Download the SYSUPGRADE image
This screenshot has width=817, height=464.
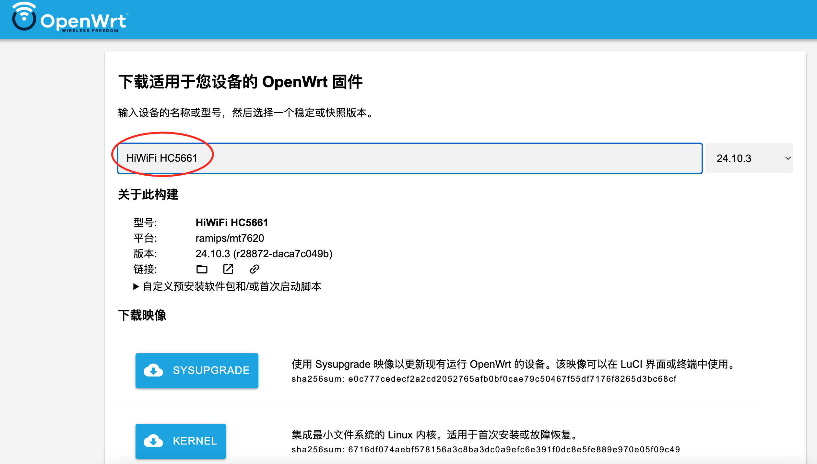coord(211,370)
